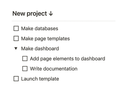This screenshot has height=93, width=127.
Task: Click the Make dashboard toggle label text
Action: pyautogui.click(x=40, y=48)
